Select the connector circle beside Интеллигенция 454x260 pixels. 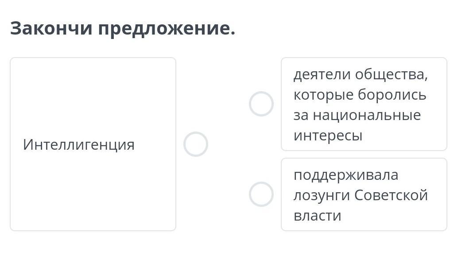click(x=195, y=144)
